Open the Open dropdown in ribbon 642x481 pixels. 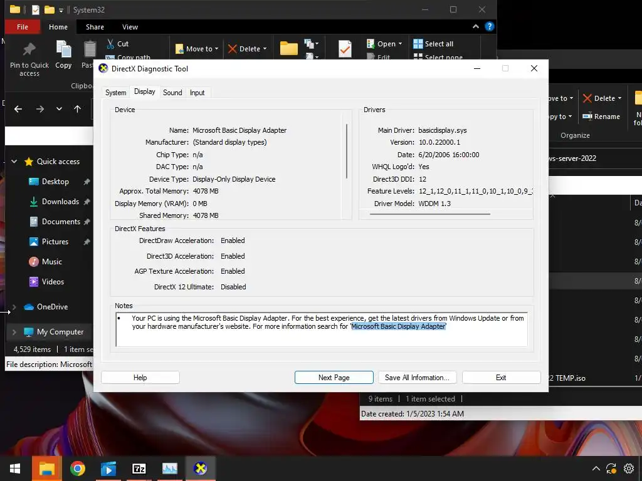coord(384,44)
